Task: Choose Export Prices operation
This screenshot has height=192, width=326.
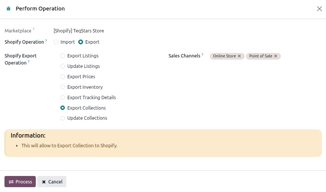Action: (63, 76)
